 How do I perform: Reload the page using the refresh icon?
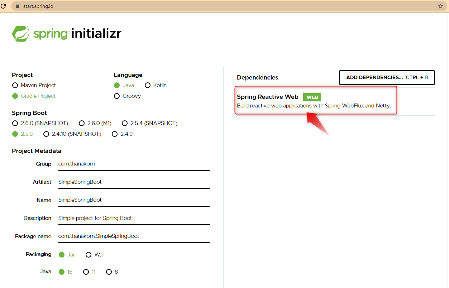point(4,6)
